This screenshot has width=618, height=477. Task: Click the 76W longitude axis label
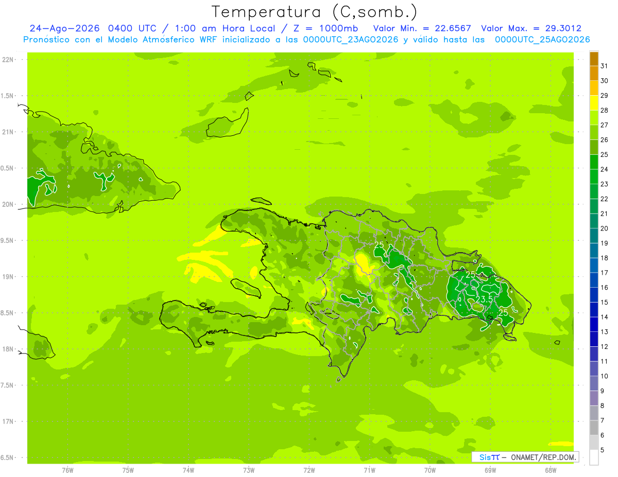click(67, 470)
